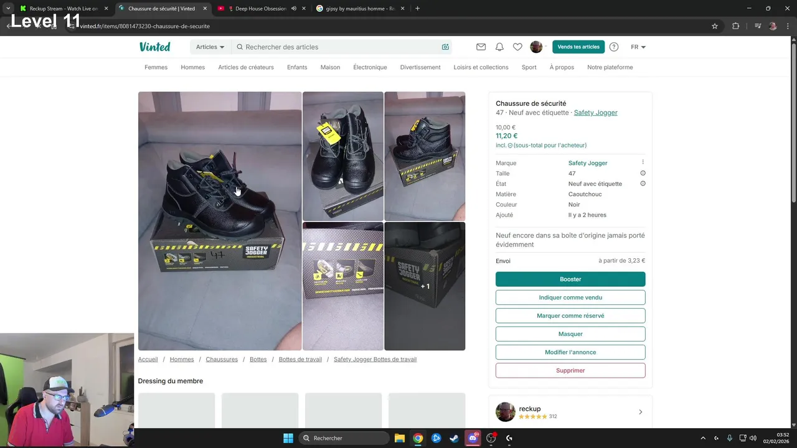Screen dimensions: 797x448
Task: Open Steam from taskbar
Action: (x=455, y=438)
